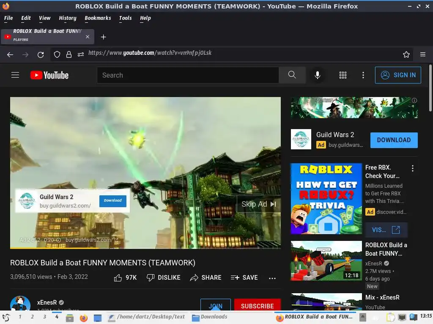This screenshot has width=433, height=324.
Task: Open the buy.guildwars2.com link under the ad
Action: point(92,240)
